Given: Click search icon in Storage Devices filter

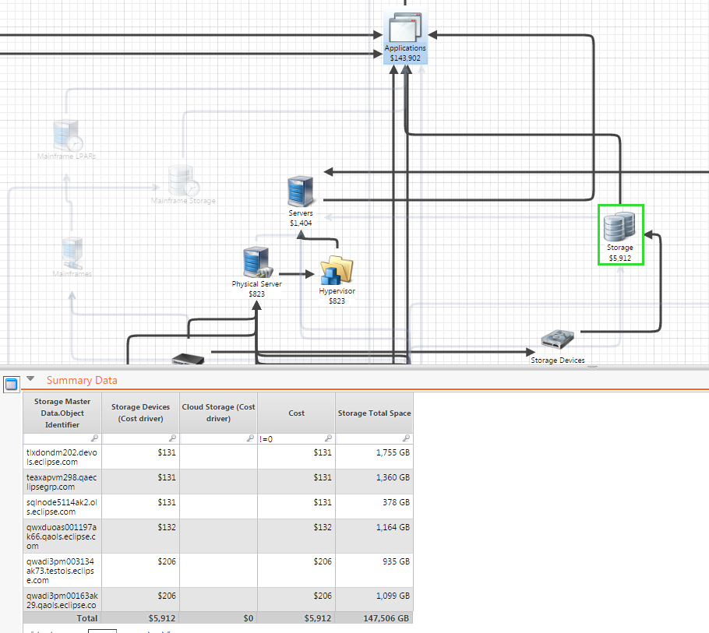Looking at the screenshot, I should 172,438.
